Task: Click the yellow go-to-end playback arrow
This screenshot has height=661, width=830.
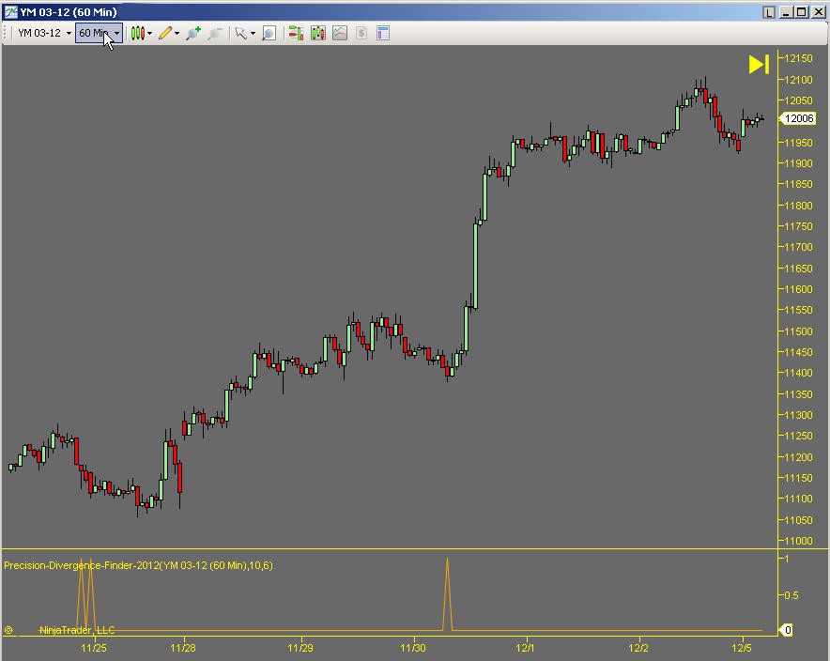Action: pyautogui.click(x=759, y=64)
